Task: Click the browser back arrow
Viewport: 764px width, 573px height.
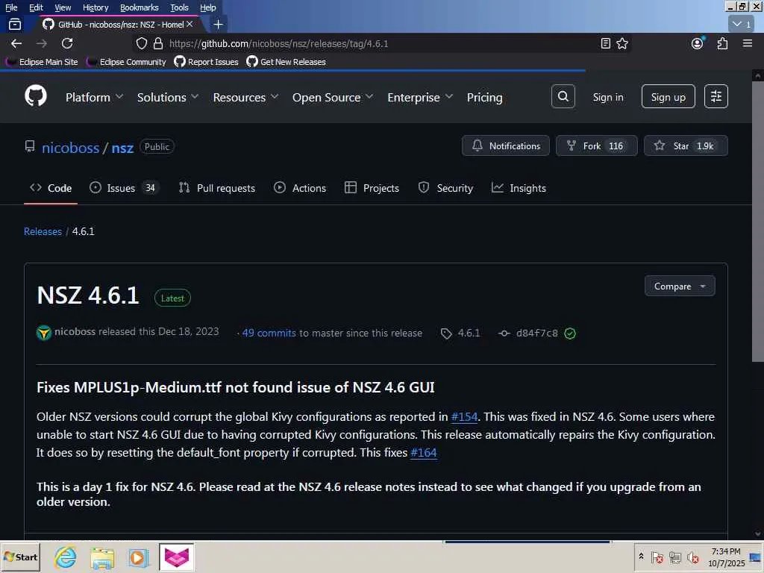Action: 16,43
